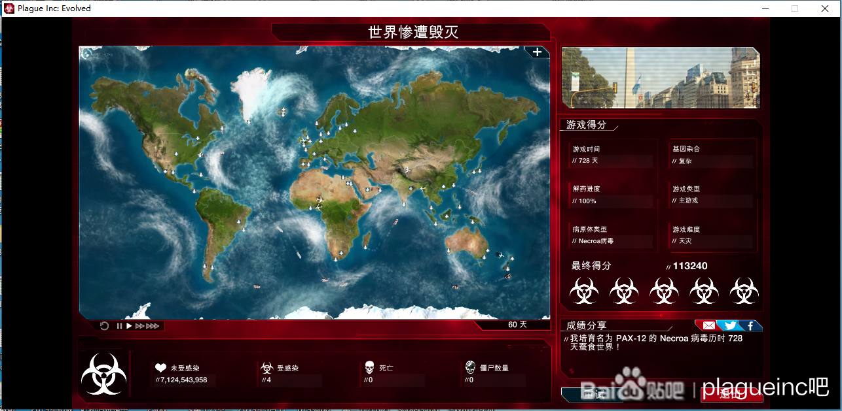Set replay to triple fast-forward speed
Viewport: 842px width, 411px height.
pos(153,326)
